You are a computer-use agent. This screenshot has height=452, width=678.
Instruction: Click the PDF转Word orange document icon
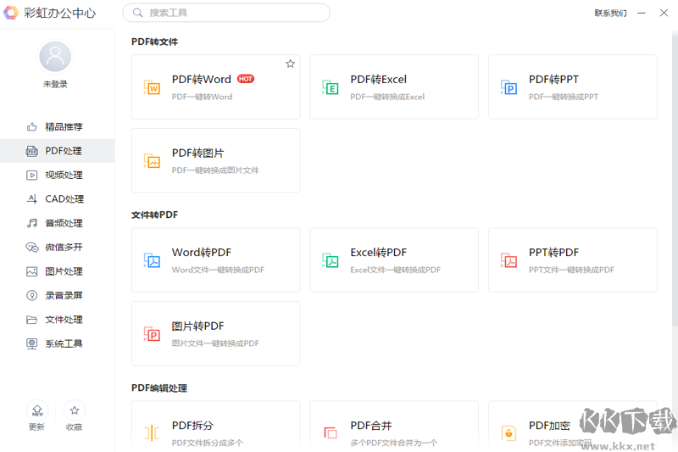pyautogui.click(x=153, y=87)
